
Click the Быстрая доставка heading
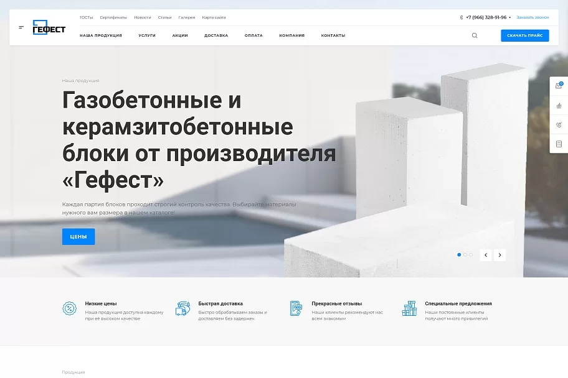click(x=220, y=303)
